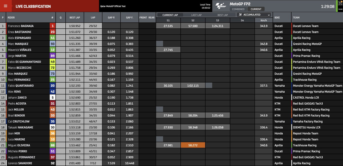Click Augusto Fernandez's number 37 badge
Viewport: 343px width, 166px height.
coord(53,157)
